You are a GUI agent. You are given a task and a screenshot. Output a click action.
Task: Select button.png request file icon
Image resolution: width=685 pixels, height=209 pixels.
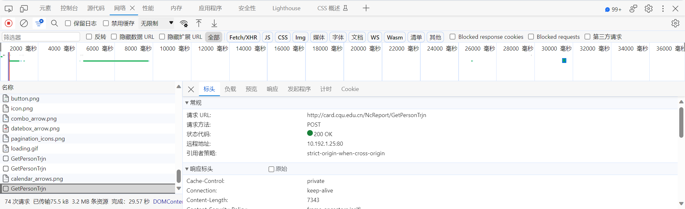point(6,98)
